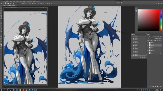Switch to the Layers panel tab
This screenshot has height=91, width=163.
point(148,34)
